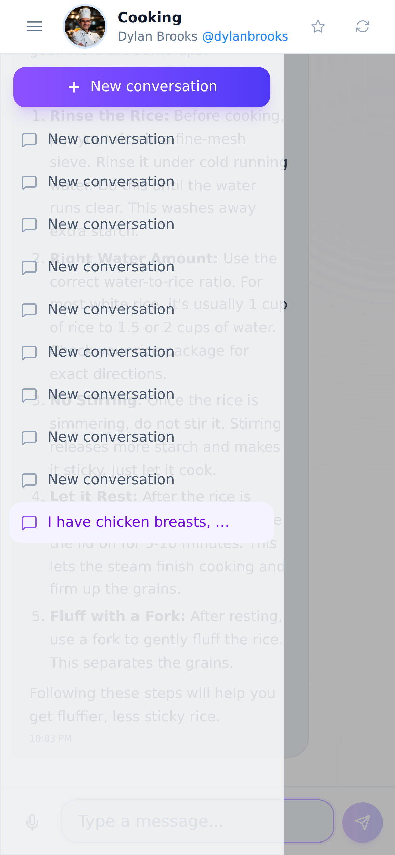Click chat bubble icon of first conversation
Image resolution: width=395 pixels, height=855 pixels.
(29, 140)
